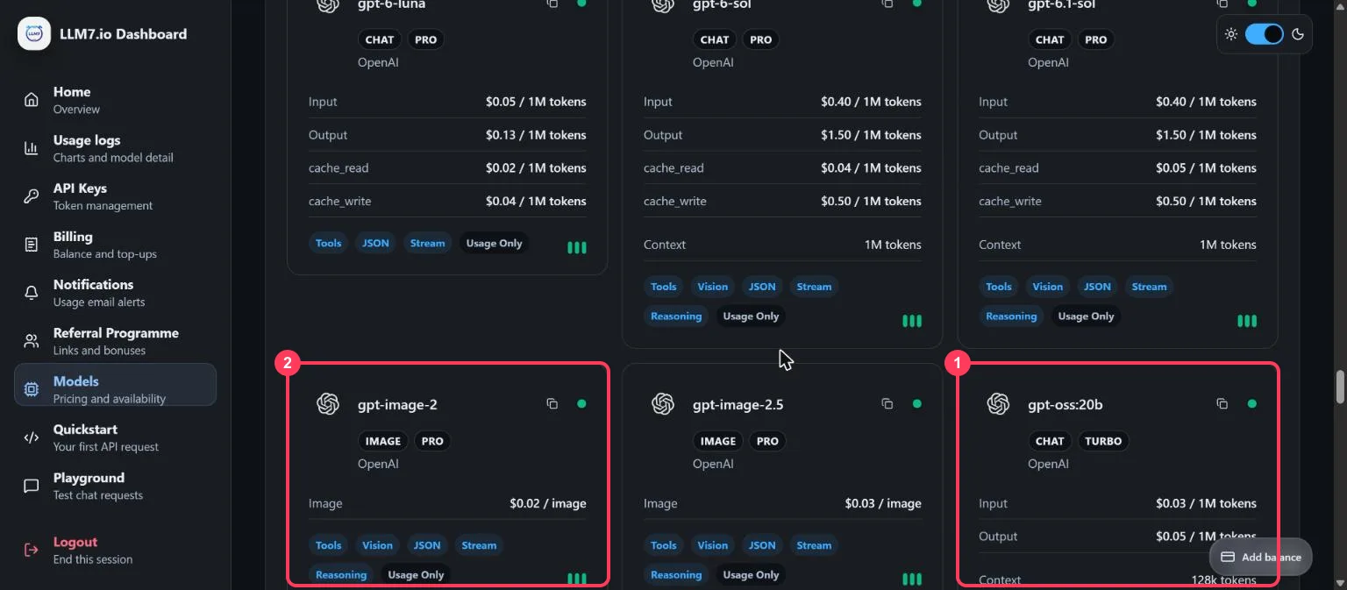Click the API Keys key icon
Image resolution: width=1347 pixels, height=590 pixels.
click(32, 196)
